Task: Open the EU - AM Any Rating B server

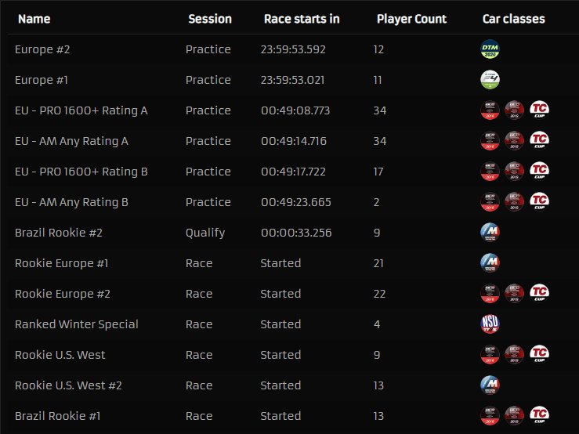Action: click(71, 202)
